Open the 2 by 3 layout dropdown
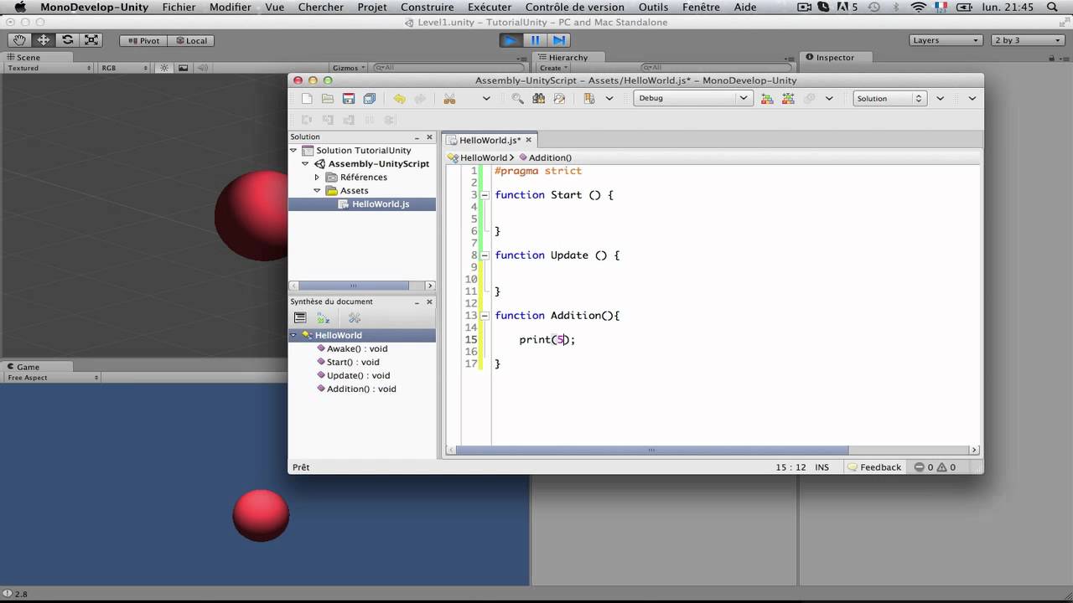The height and width of the screenshot is (603, 1073). tap(1028, 40)
